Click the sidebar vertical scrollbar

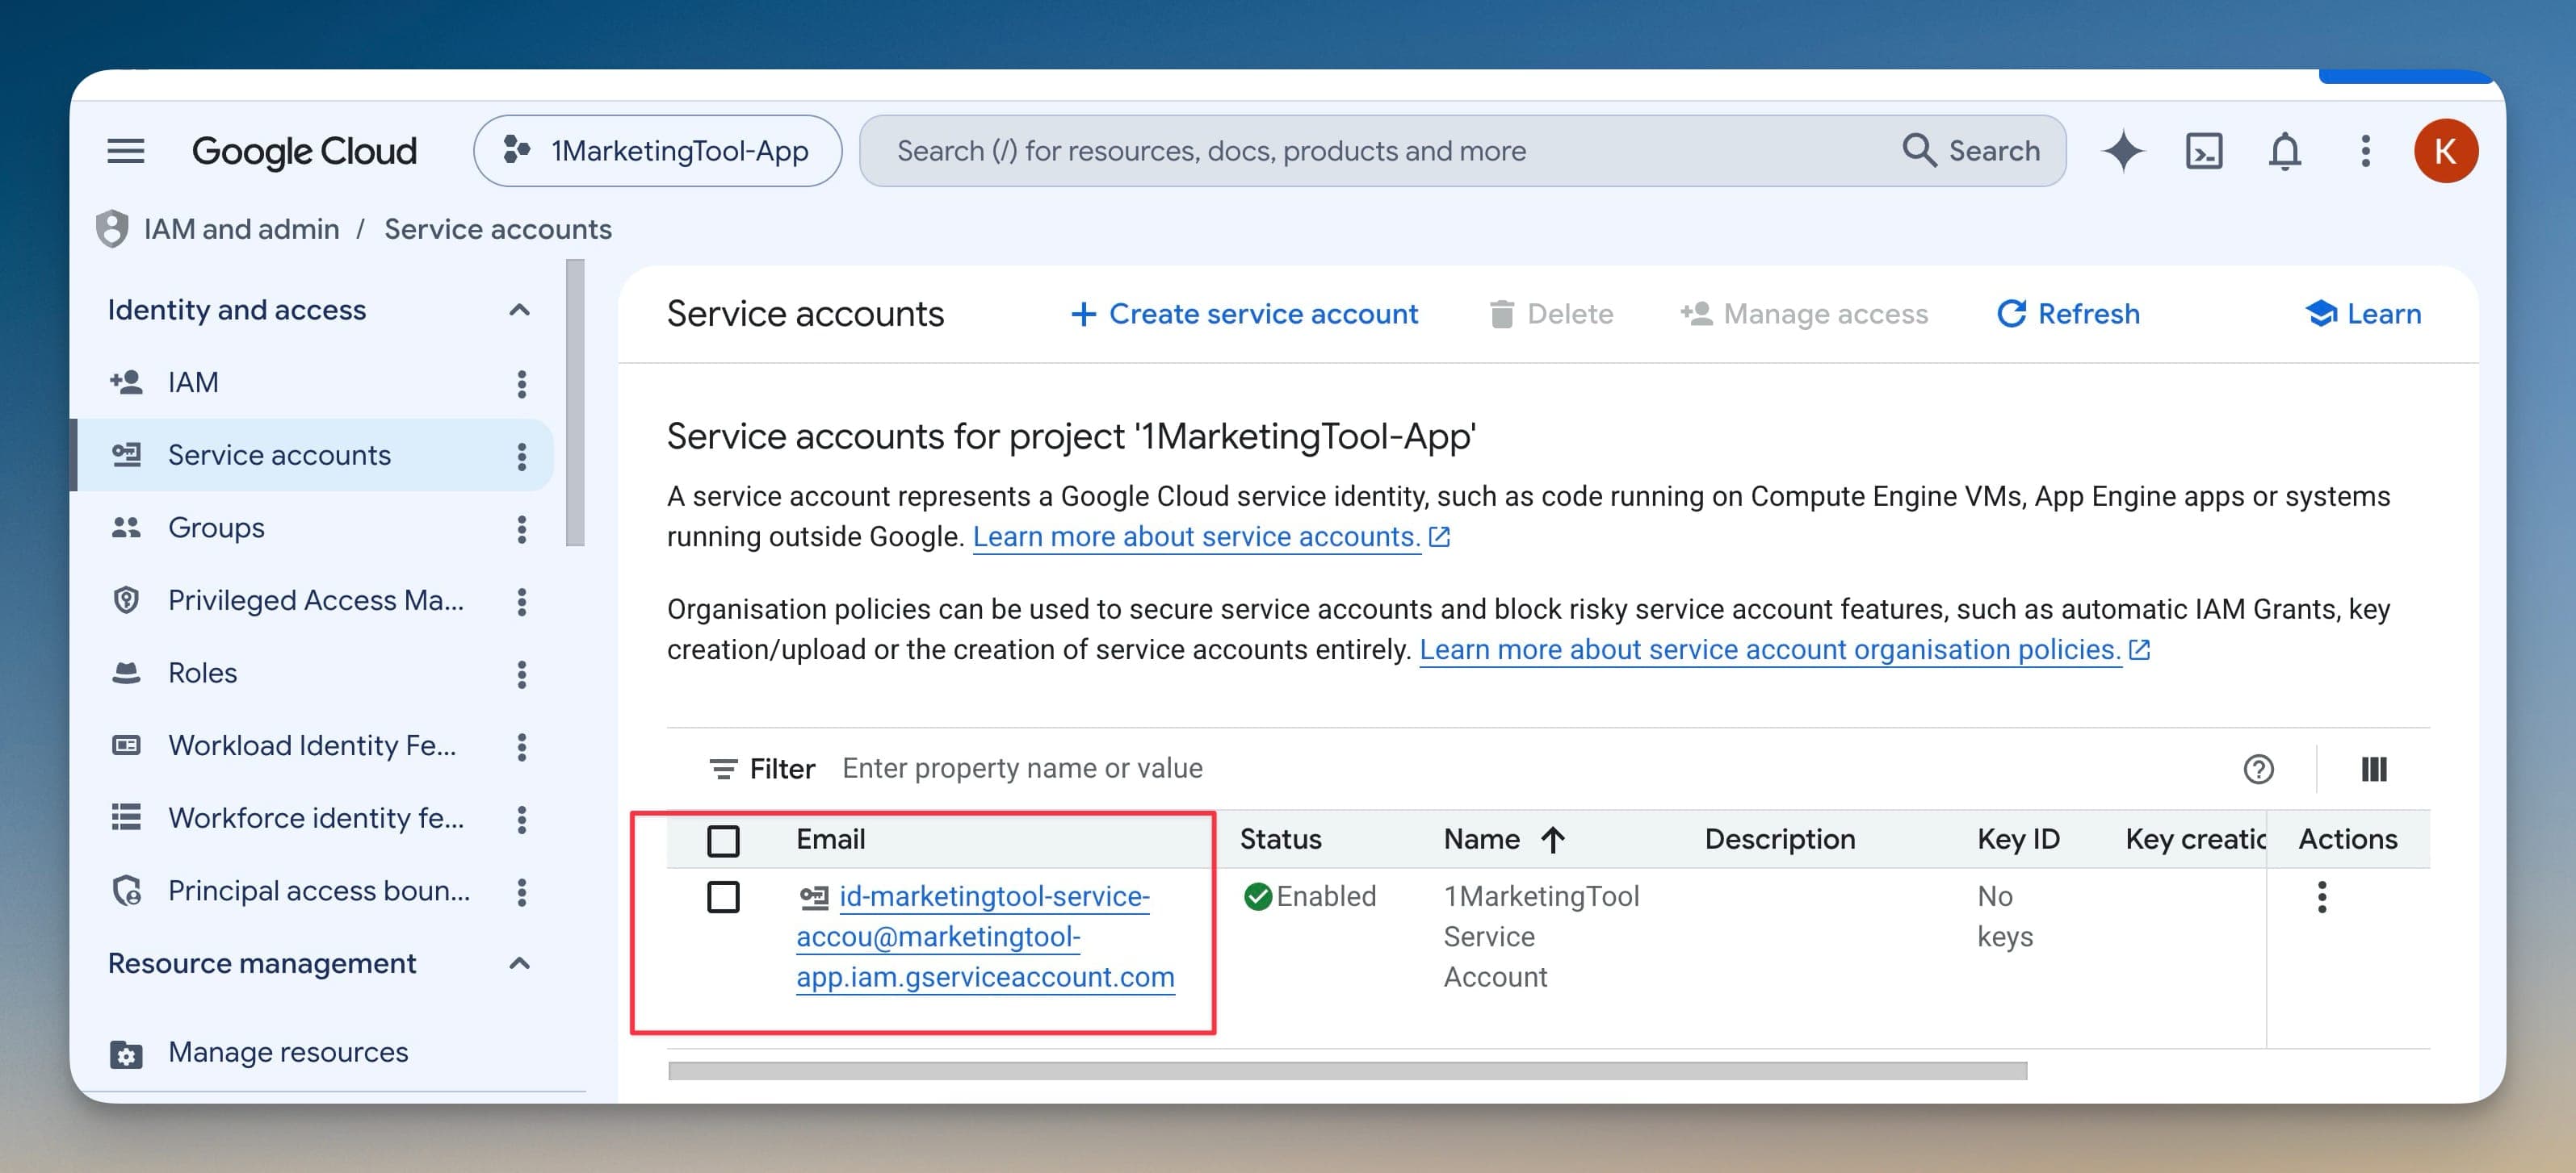575,403
